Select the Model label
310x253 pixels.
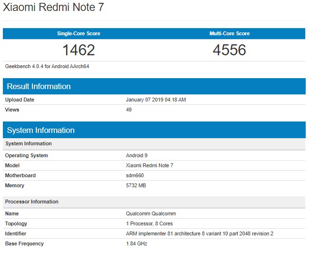(12, 165)
